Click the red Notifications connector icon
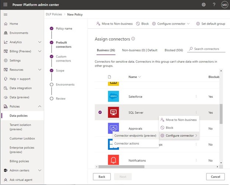The image size is (230, 185). pyautogui.click(x=114, y=160)
